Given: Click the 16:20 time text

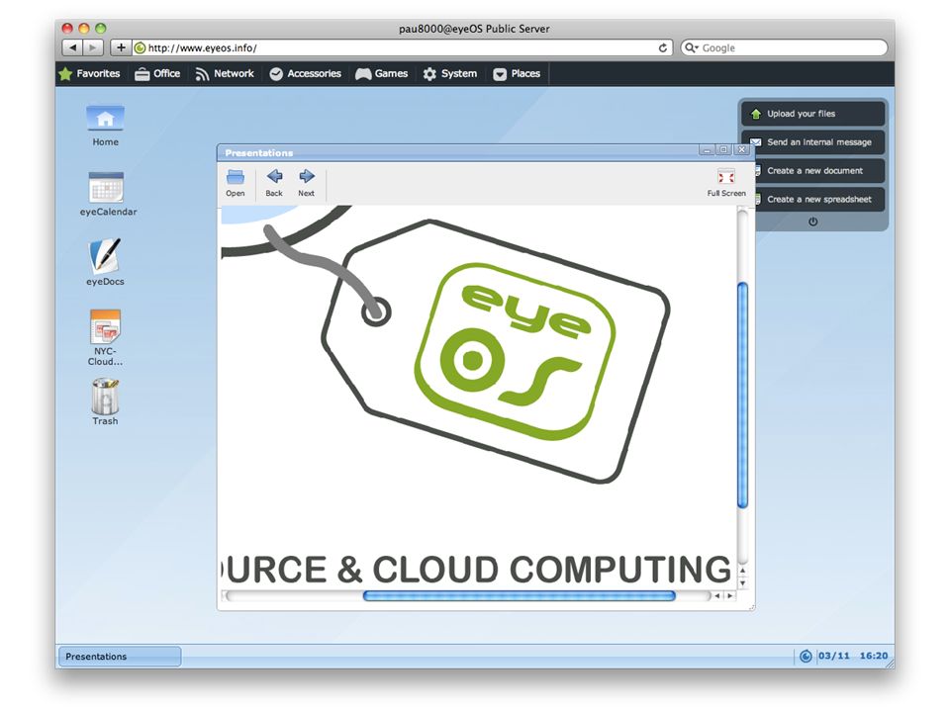Looking at the screenshot, I should (874, 656).
